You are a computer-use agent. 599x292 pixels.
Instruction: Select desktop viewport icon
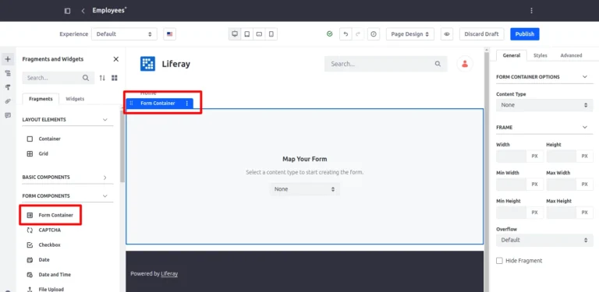(x=235, y=34)
